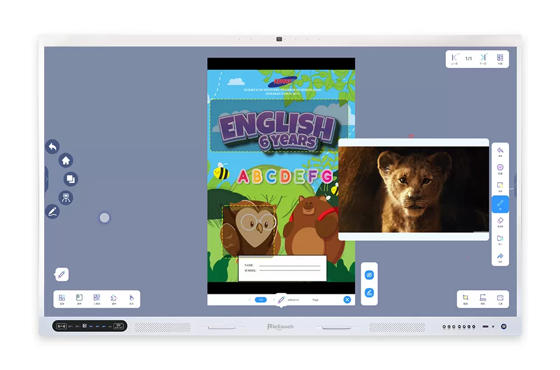Click the Riotouch logo on bezel
Screen dimensions: 560x370
click(x=281, y=327)
